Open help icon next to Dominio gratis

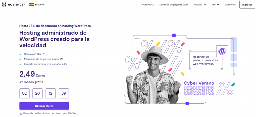coord(44,54)
